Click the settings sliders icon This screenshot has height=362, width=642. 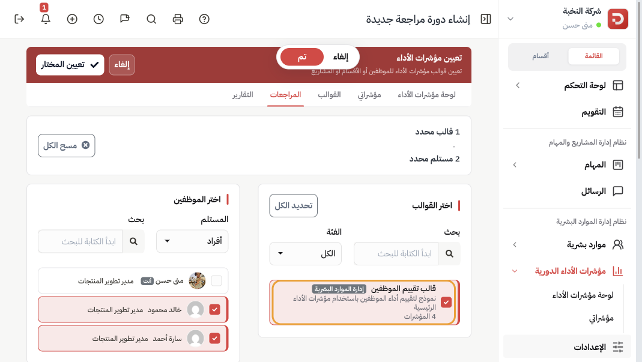(618, 347)
